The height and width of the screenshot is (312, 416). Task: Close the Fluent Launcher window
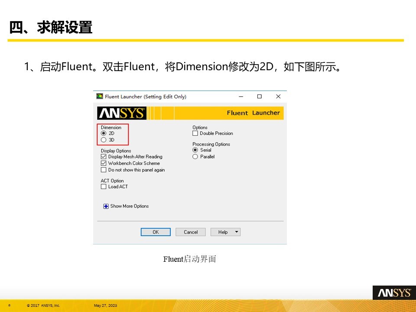[278, 96]
